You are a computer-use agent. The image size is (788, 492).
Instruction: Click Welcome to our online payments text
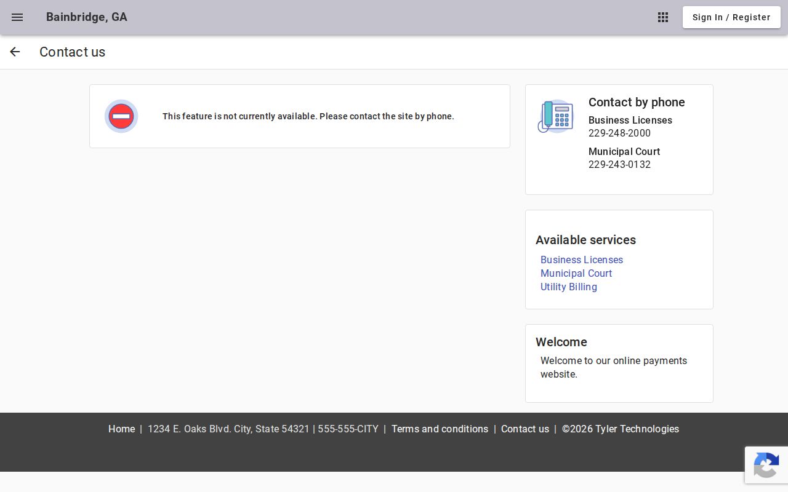(x=614, y=367)
